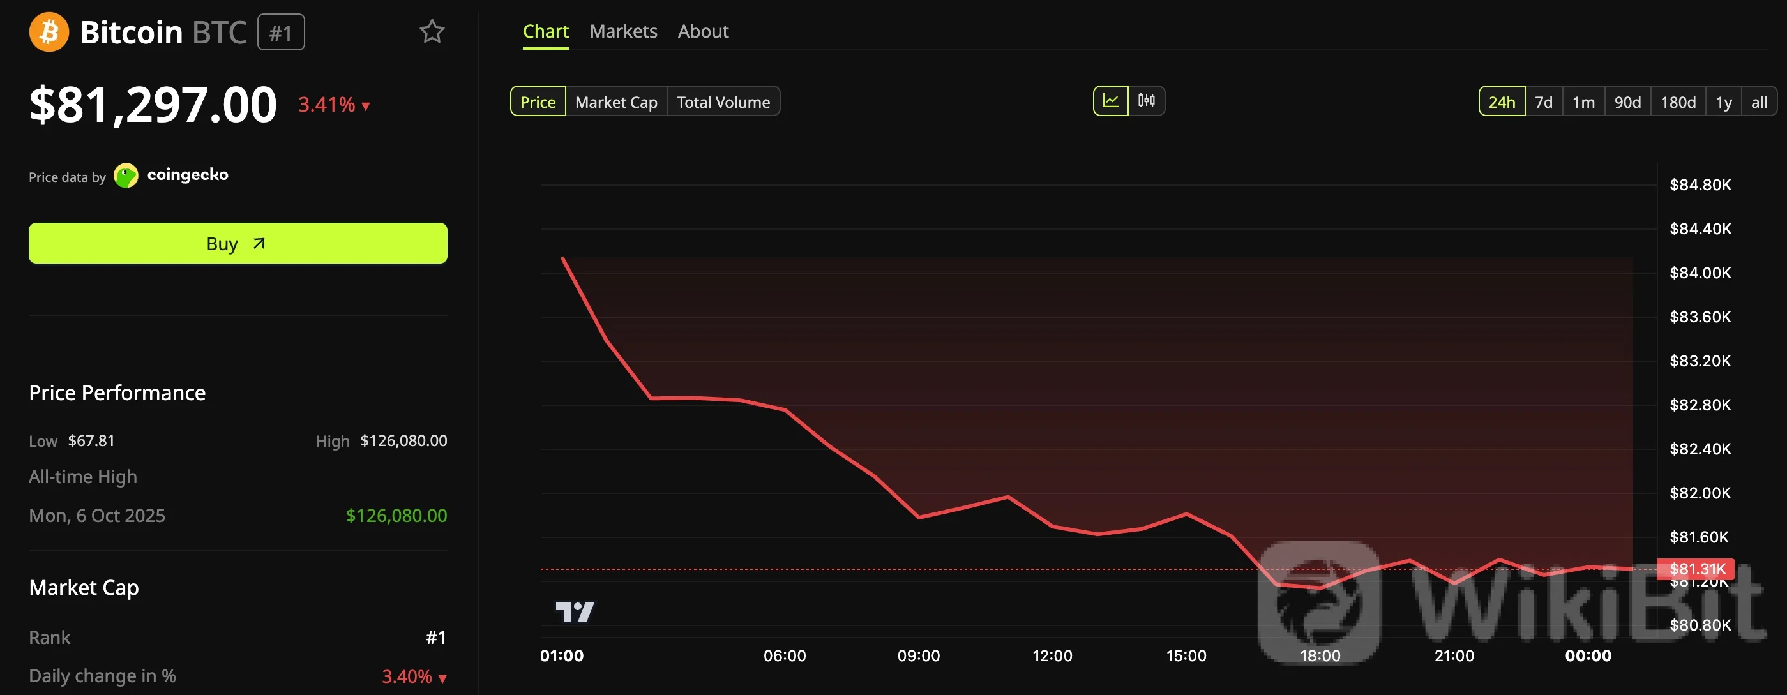Open the Chart tab
This screenshot has height=695, width=1787.
click(x=545, y=32)
